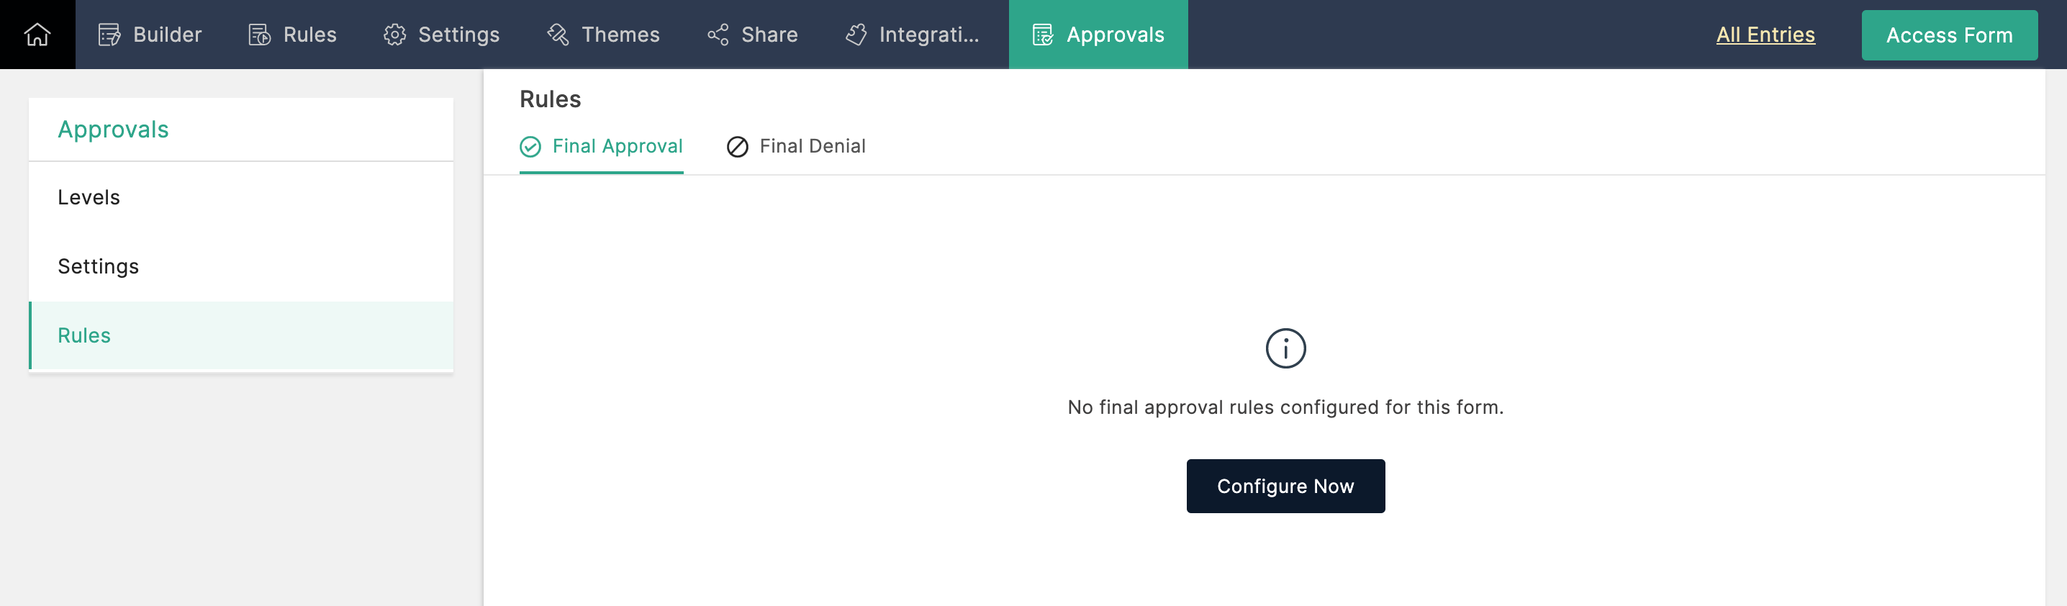Click the Final Denial prohibited icon
The width and height of the screenshot is (2067, 606).
coord(738,146)
